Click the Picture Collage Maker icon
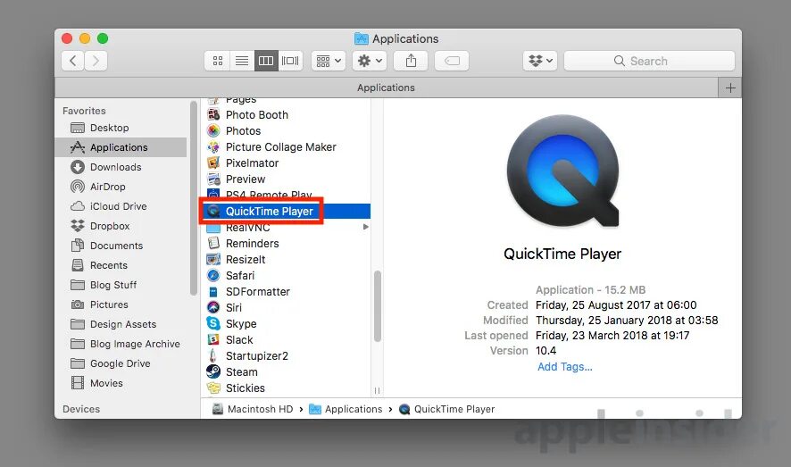This screenshot has height=467, width=791. click(x=213, y=146)
